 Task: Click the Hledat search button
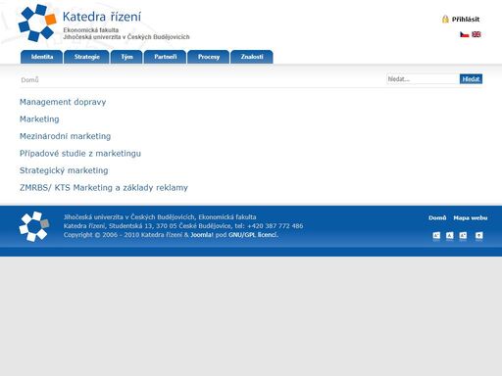(x=471, y=79)
